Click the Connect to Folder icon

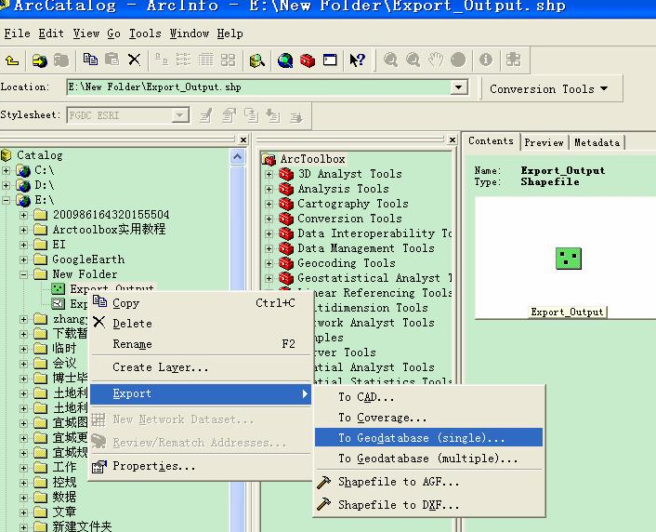click(x=40, y=60)
